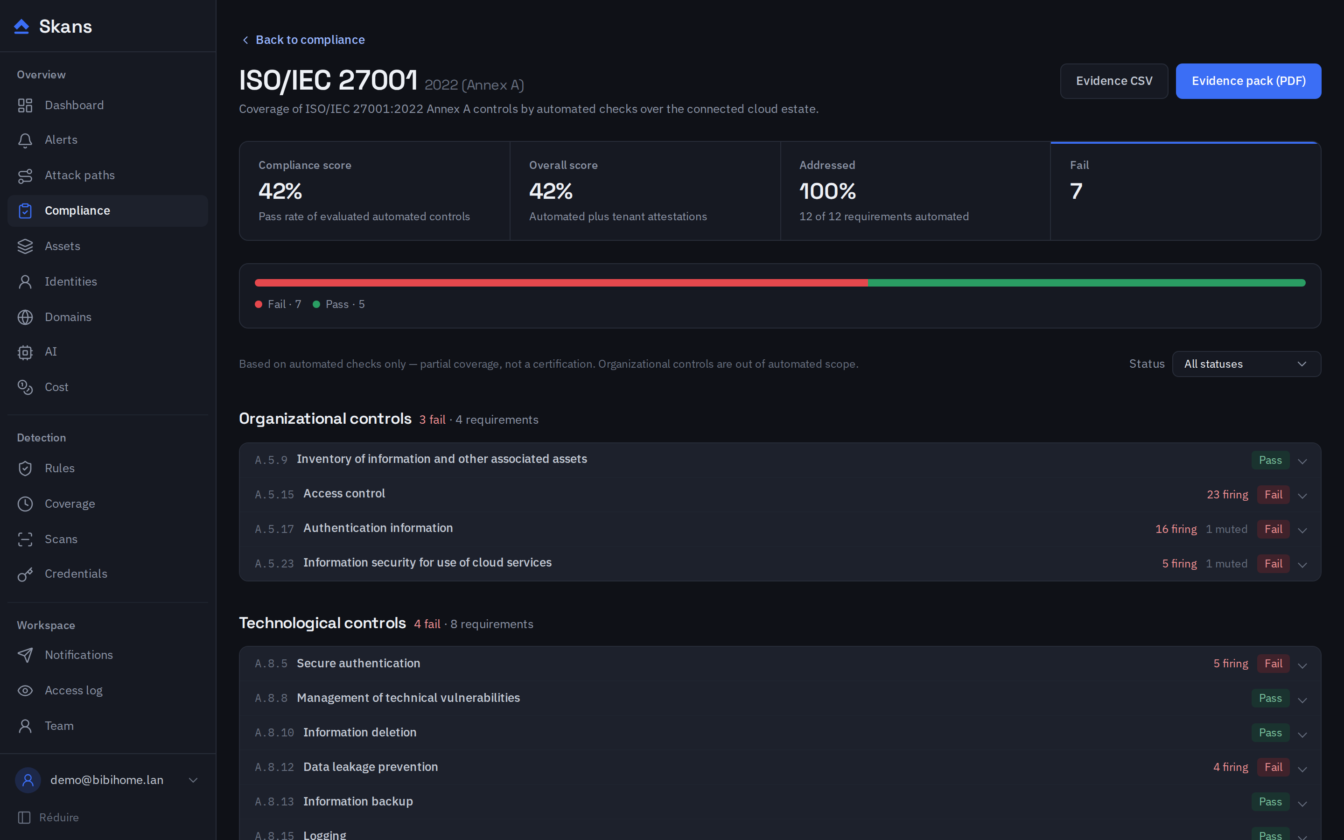1344x840 pixels.
Task: Click the Alerts bell icon
Action: (x=25, y=140)
